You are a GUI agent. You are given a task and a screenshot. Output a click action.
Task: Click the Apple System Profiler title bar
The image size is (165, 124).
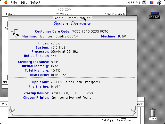coord(72,18)
